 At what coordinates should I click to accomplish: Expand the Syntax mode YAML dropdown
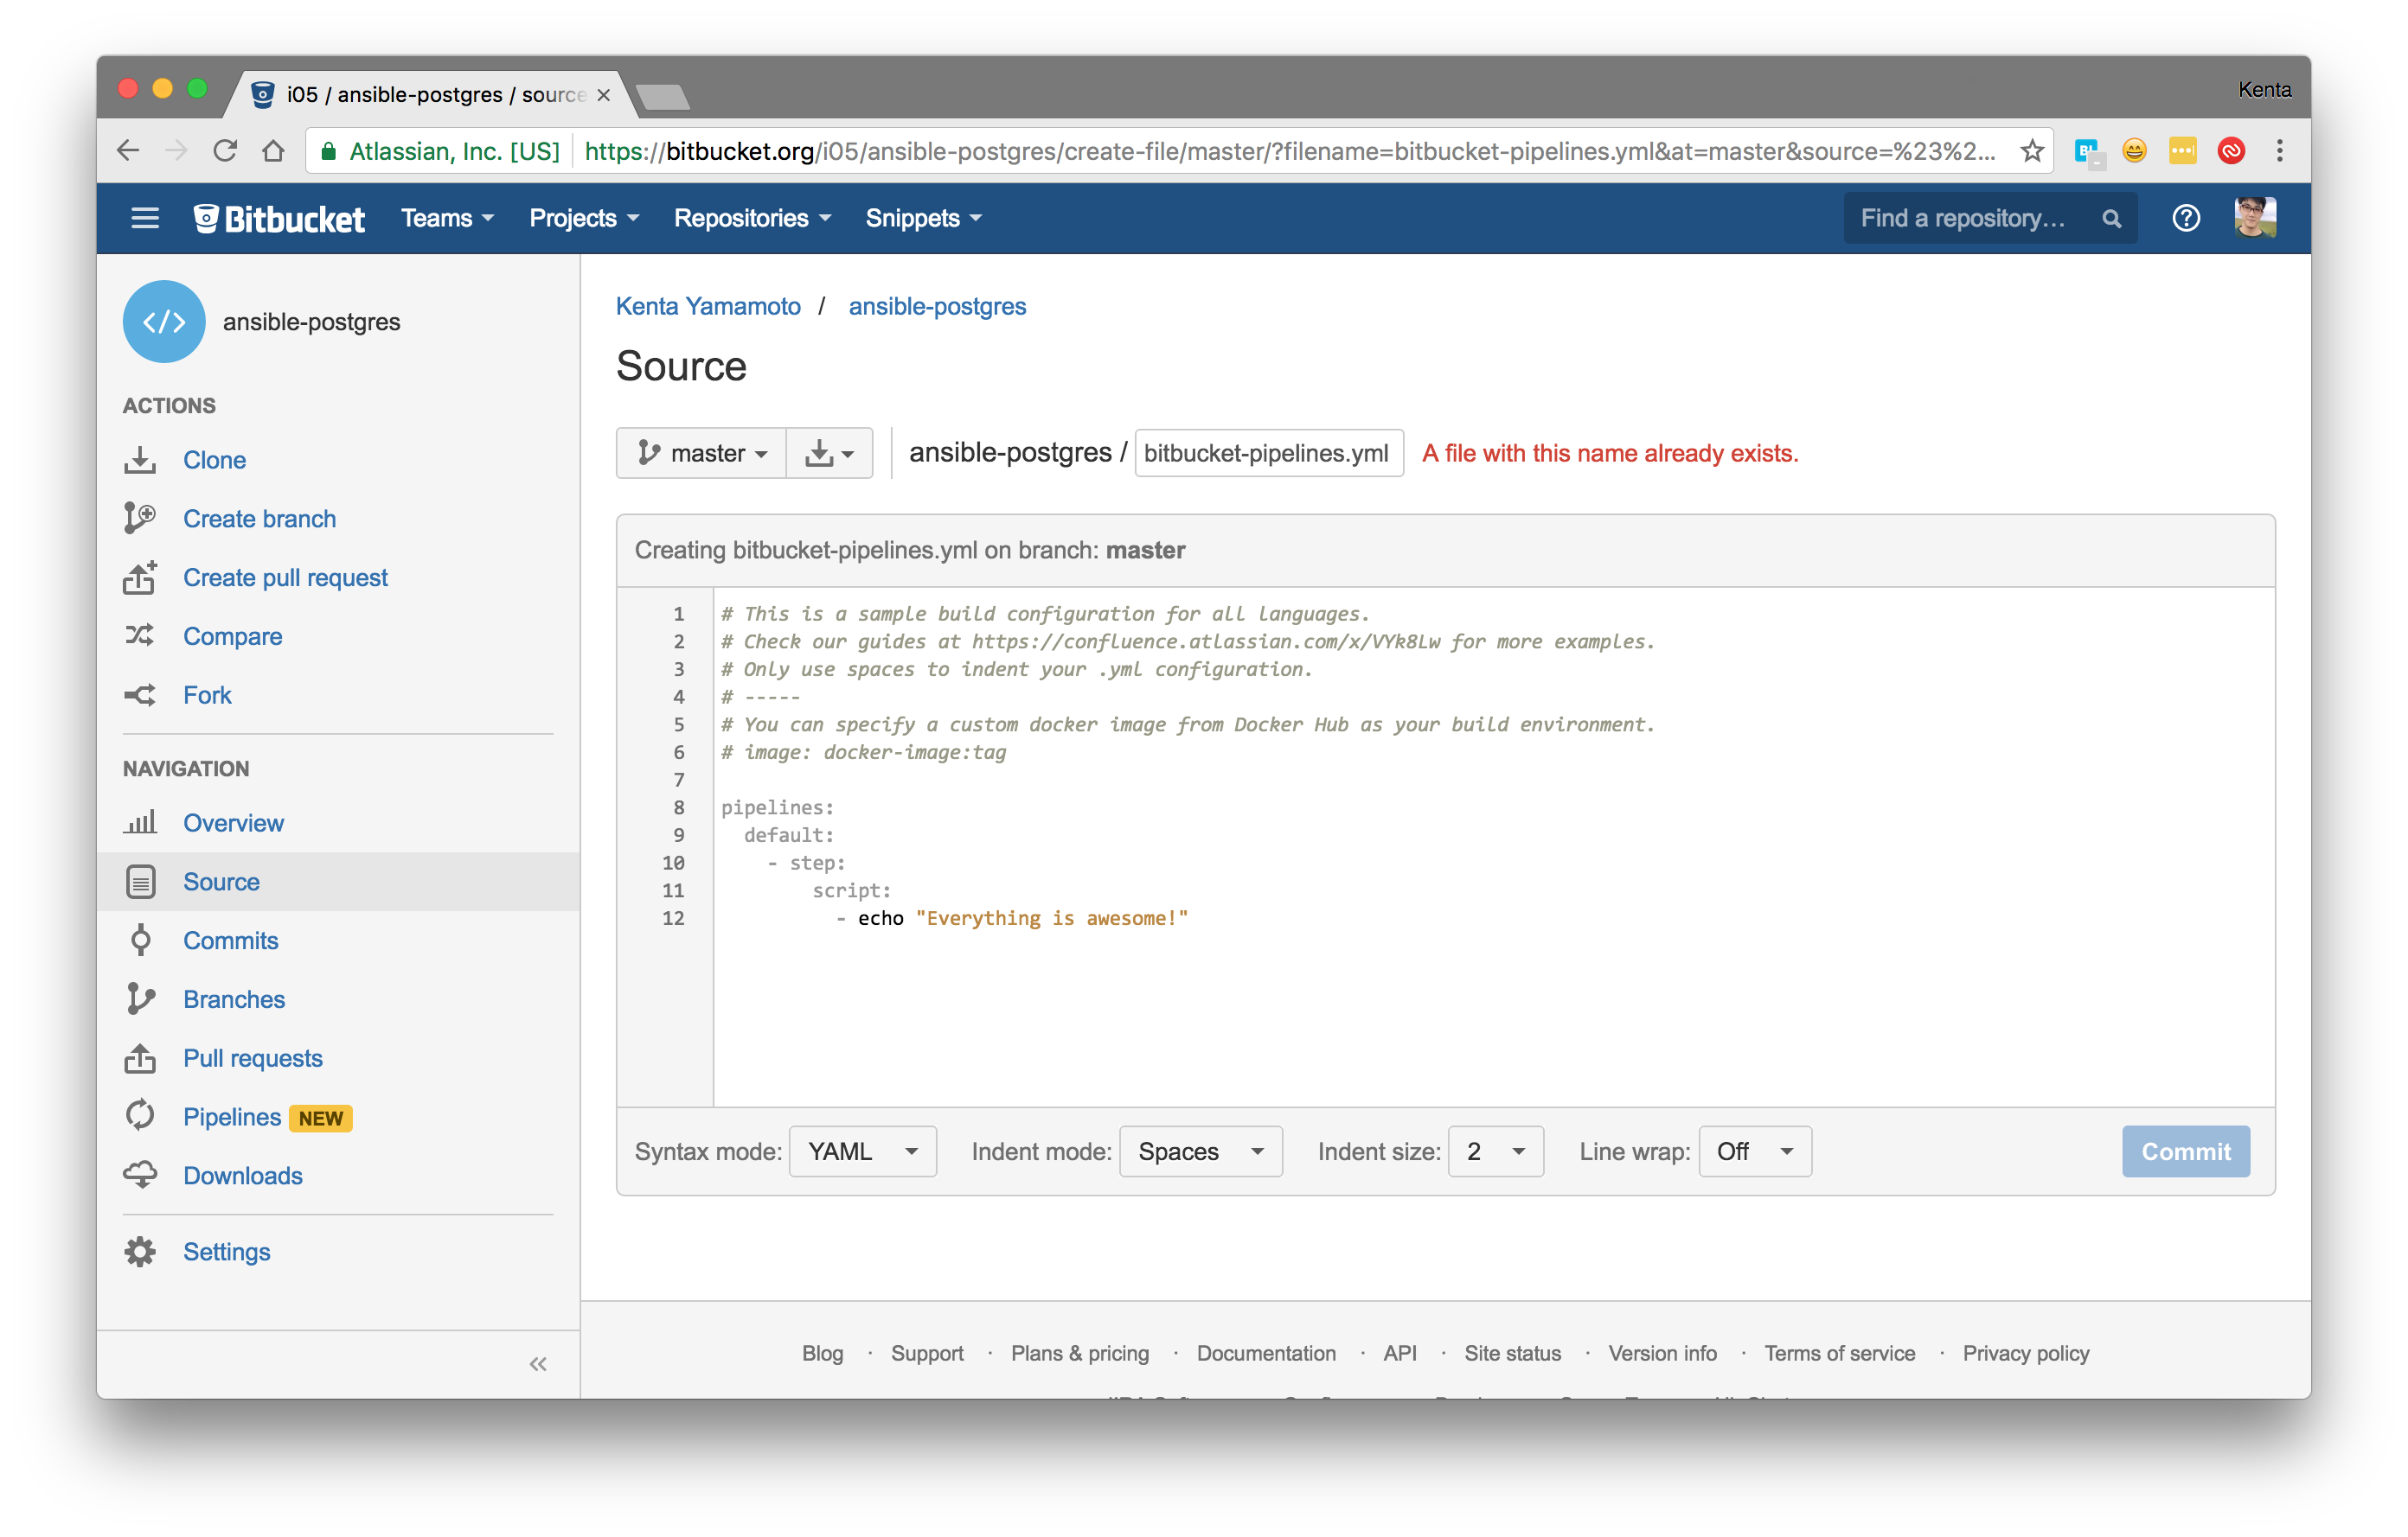coord(862,1151)
